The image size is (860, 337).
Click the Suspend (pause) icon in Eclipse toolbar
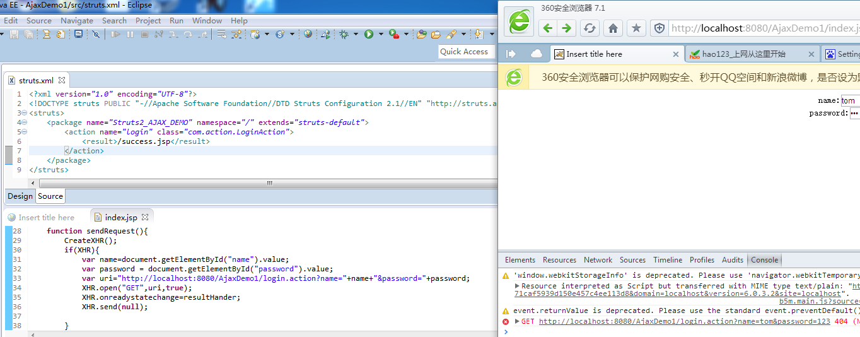pyautogui.click(x=130, y=34)
